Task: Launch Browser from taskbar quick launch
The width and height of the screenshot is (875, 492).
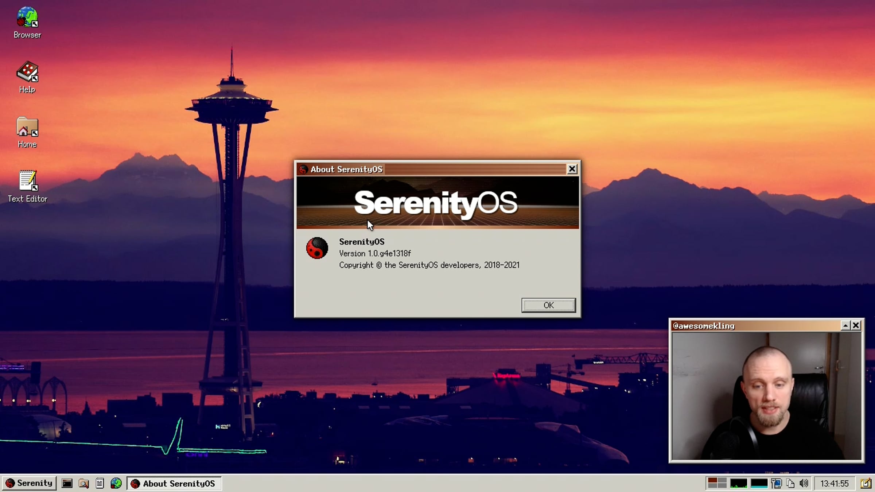Action: [116, 483]
